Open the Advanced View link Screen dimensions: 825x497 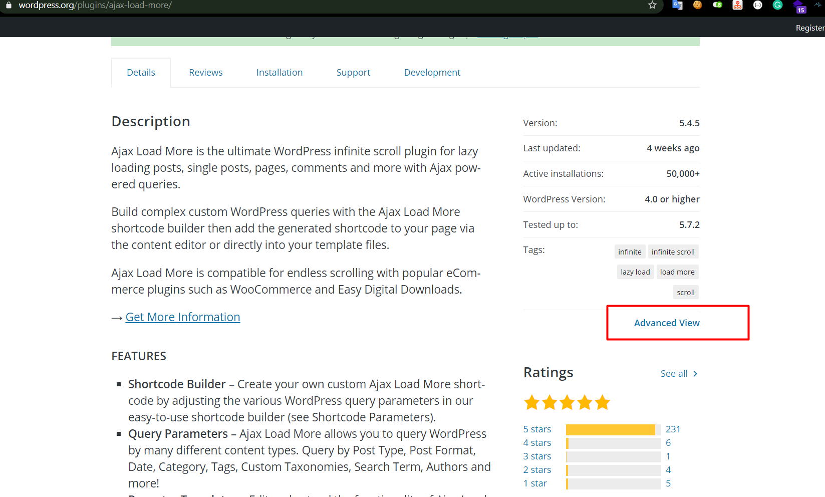click(x=667, y=323)
